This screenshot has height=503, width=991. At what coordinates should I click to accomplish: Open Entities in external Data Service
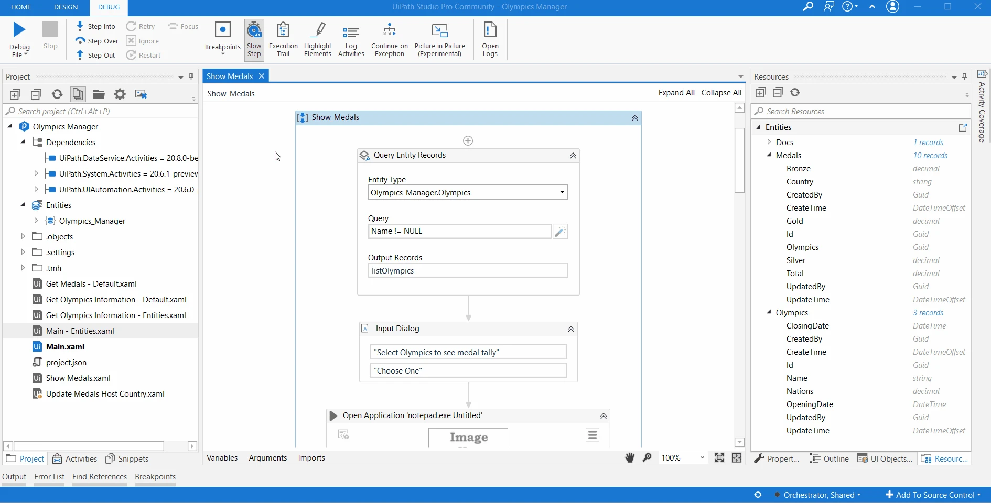click(x=963, y=127)
